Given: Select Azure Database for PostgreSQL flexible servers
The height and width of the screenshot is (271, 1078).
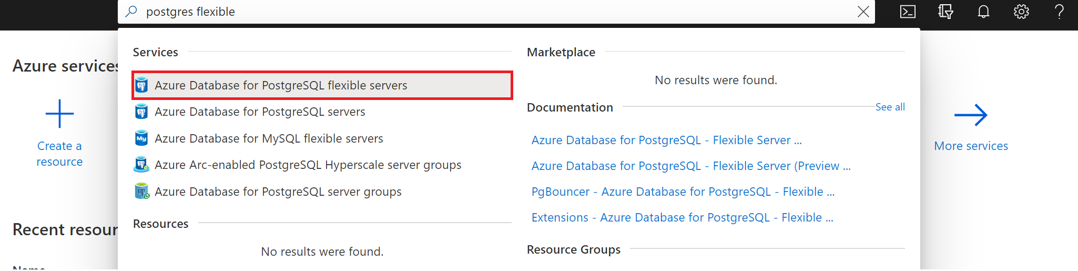Looking at the screenshot, I should [x=281, y=85].
